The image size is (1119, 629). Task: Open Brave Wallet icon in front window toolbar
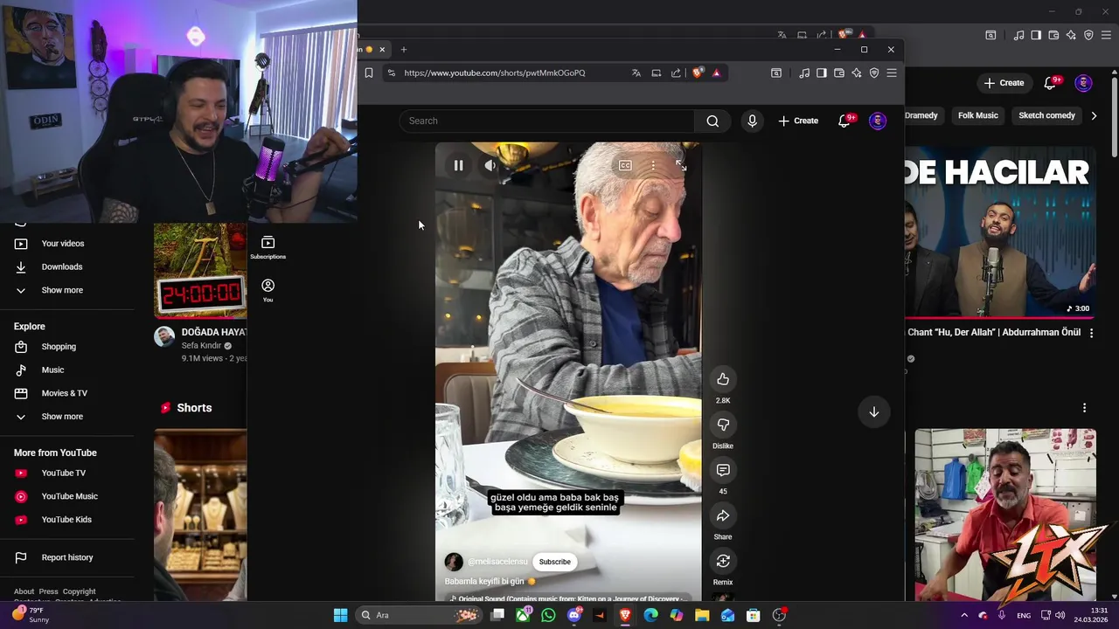839,73
